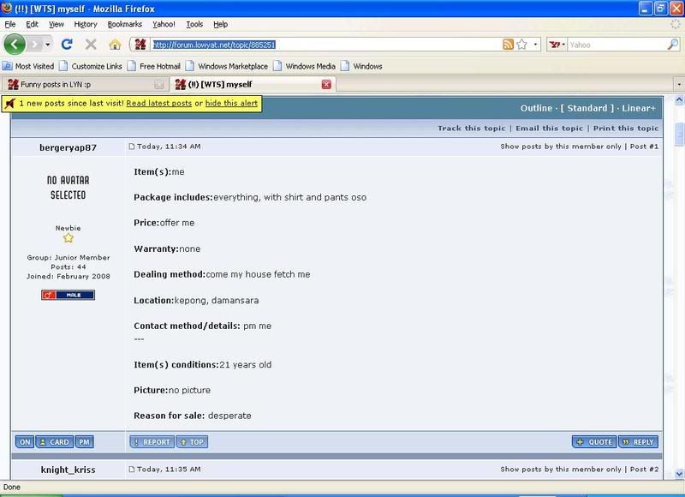Screen dimensions: 685x497
Task: Open 'Free Hotmail' bookmark in toolbar
Action: 159,66
